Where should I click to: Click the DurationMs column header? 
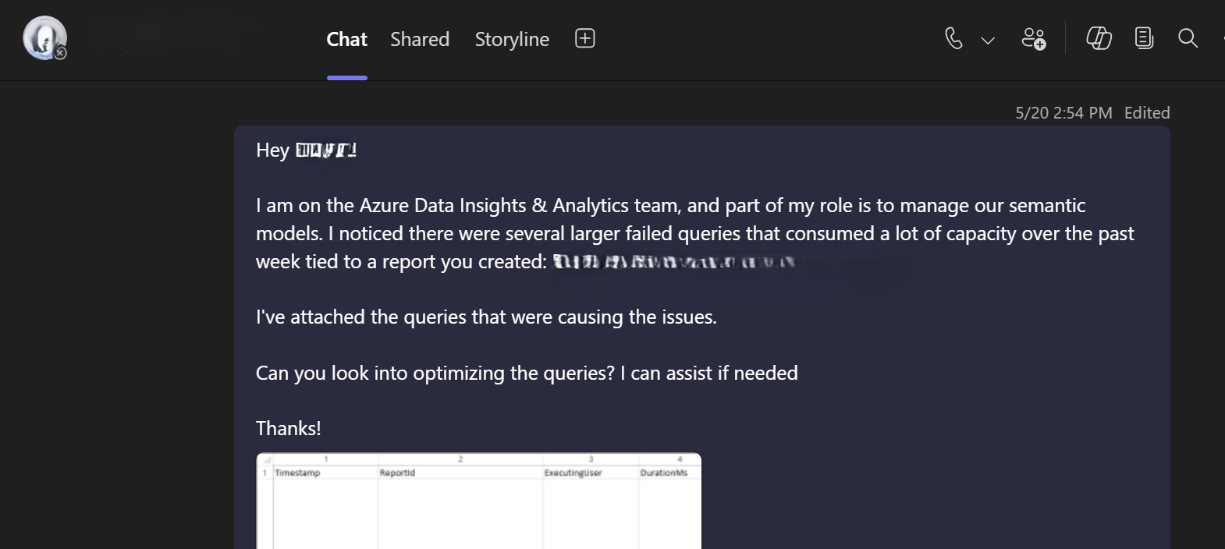coord(663,473)
